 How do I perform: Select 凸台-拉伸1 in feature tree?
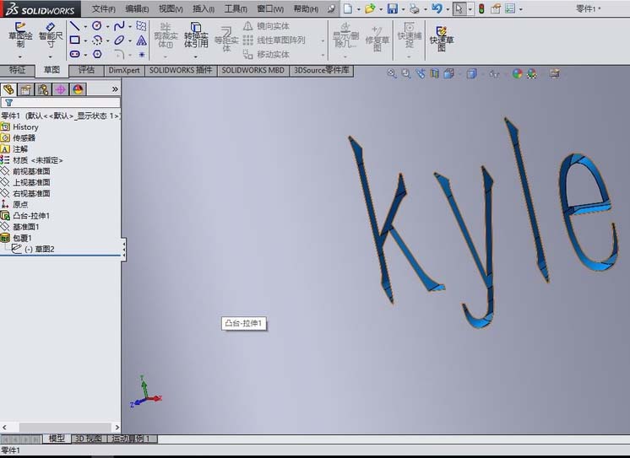click(x=31, y=216)
